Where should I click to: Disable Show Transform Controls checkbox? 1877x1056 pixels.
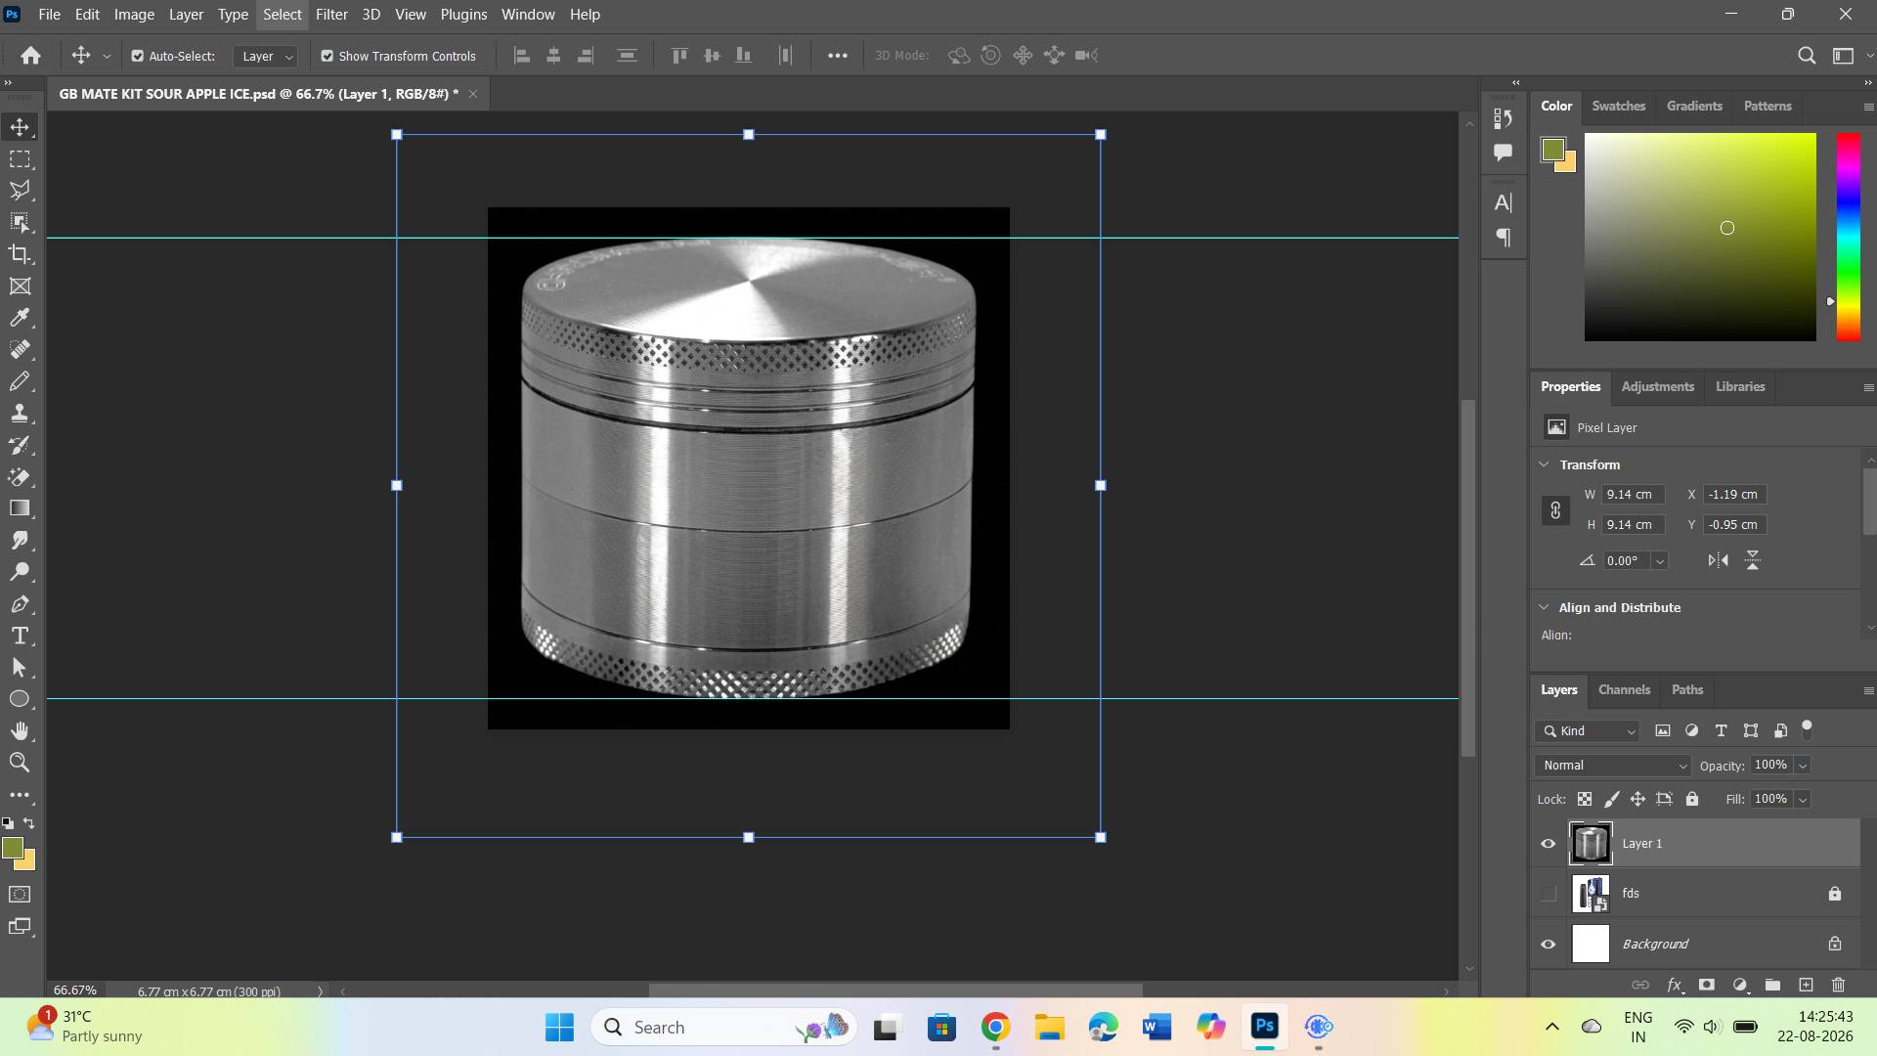[327, 56]
